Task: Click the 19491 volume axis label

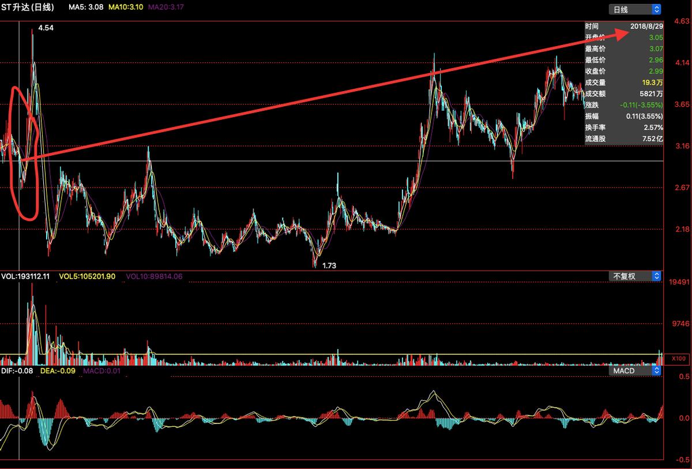Action: [678, 282]
